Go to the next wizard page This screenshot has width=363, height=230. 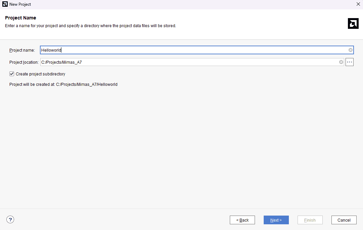(276, 220)
